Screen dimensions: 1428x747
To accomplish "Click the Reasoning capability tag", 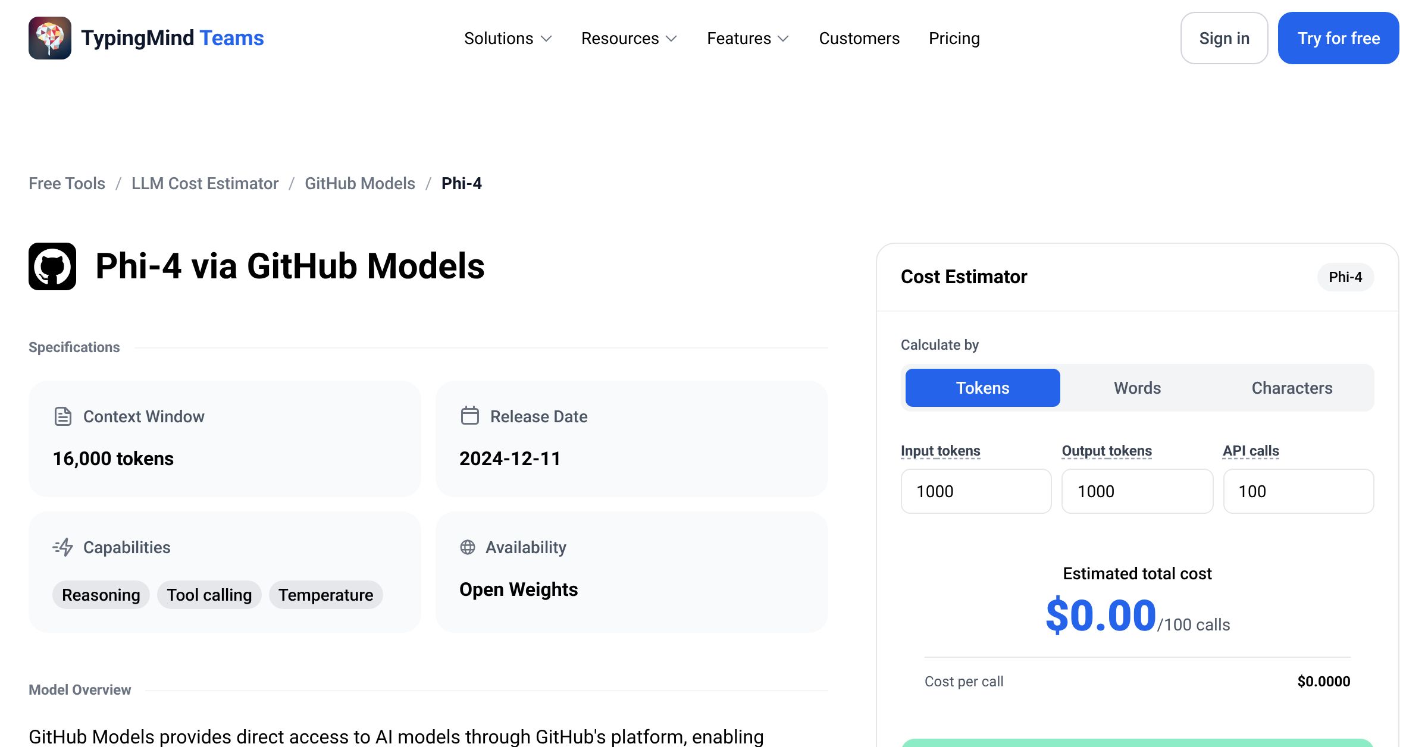I will point(101,595).
